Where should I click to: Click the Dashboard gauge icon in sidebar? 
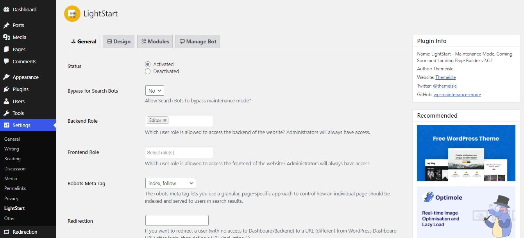tap(6, 9)
